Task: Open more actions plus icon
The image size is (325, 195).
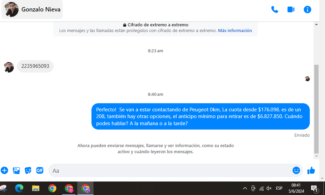Action: [x=4, y=170]
